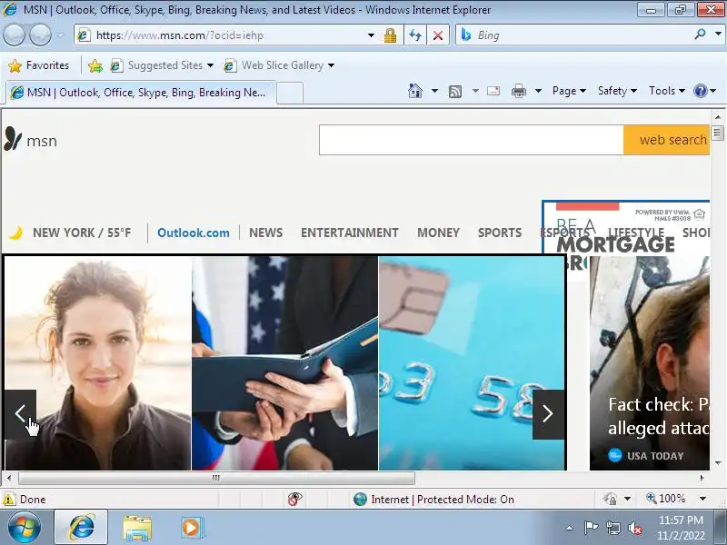Open the Safety menu
727x545 pixels.
pos(617,91)
